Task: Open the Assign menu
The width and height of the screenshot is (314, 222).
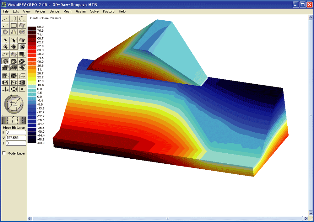Action: click(81, 11)
